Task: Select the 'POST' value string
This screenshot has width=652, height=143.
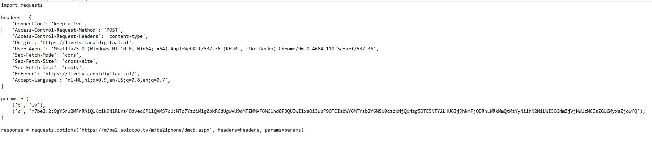Action: (112, 30)
